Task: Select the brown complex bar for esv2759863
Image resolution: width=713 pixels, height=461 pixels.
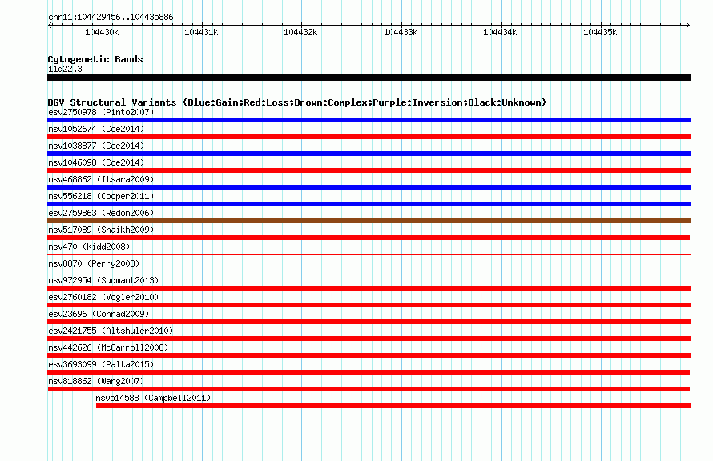Action: 369,221
